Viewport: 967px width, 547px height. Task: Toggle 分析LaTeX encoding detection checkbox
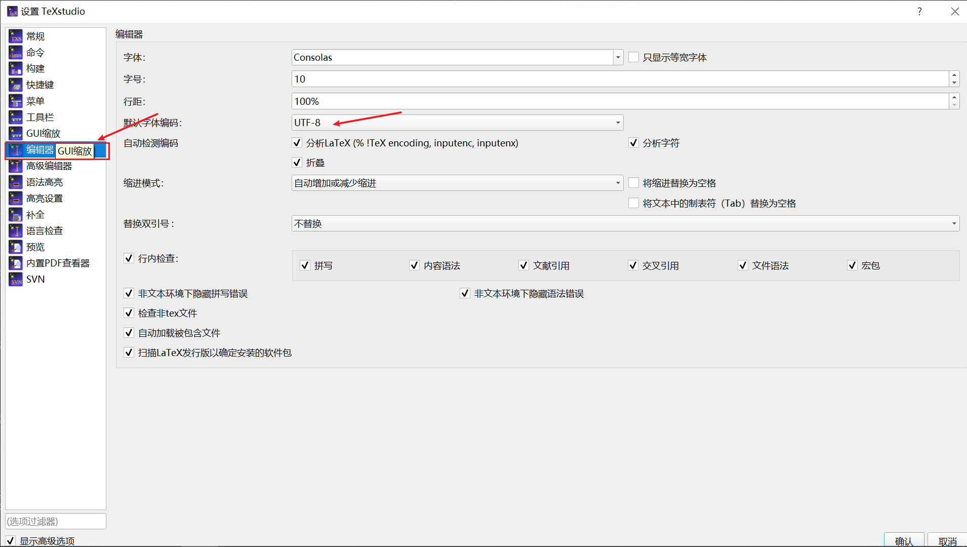[297, 143]
